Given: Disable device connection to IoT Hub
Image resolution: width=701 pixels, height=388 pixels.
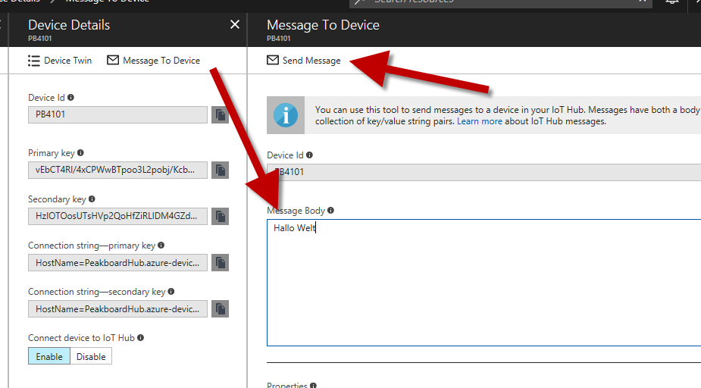Looking at the screenshot, I should 91,356.
